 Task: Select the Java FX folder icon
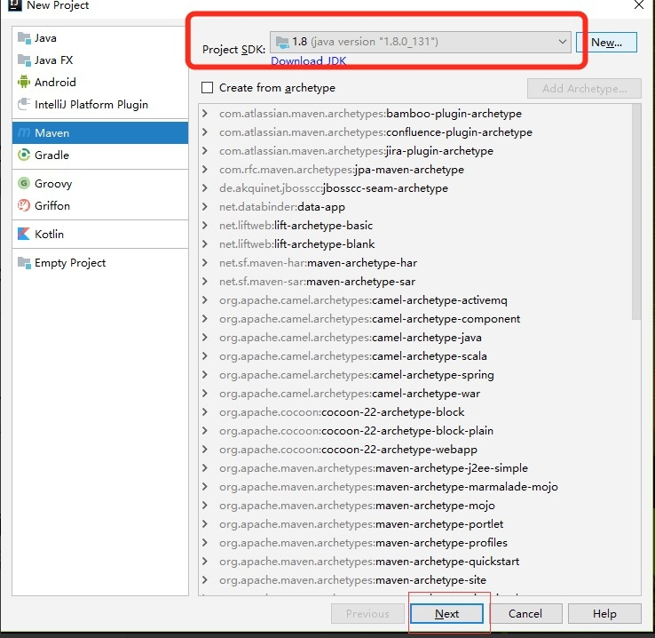tap(24, 60)
